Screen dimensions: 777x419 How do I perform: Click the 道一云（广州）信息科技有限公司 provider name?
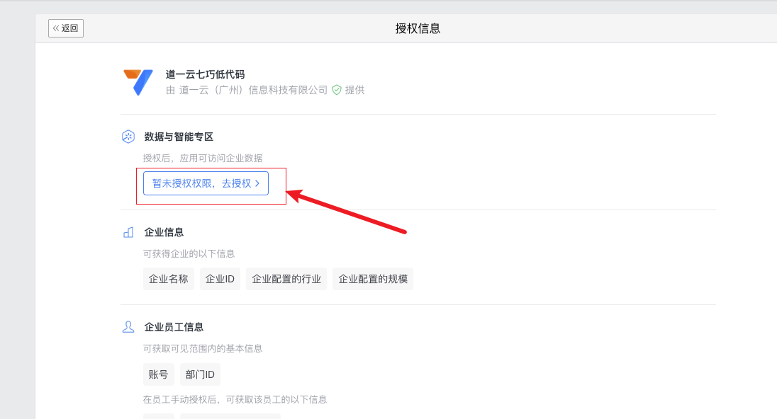pyautogui.click(x=253, y=90)
